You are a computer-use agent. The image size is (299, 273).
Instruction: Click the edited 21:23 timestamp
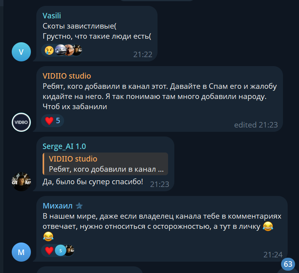[256, 125]
